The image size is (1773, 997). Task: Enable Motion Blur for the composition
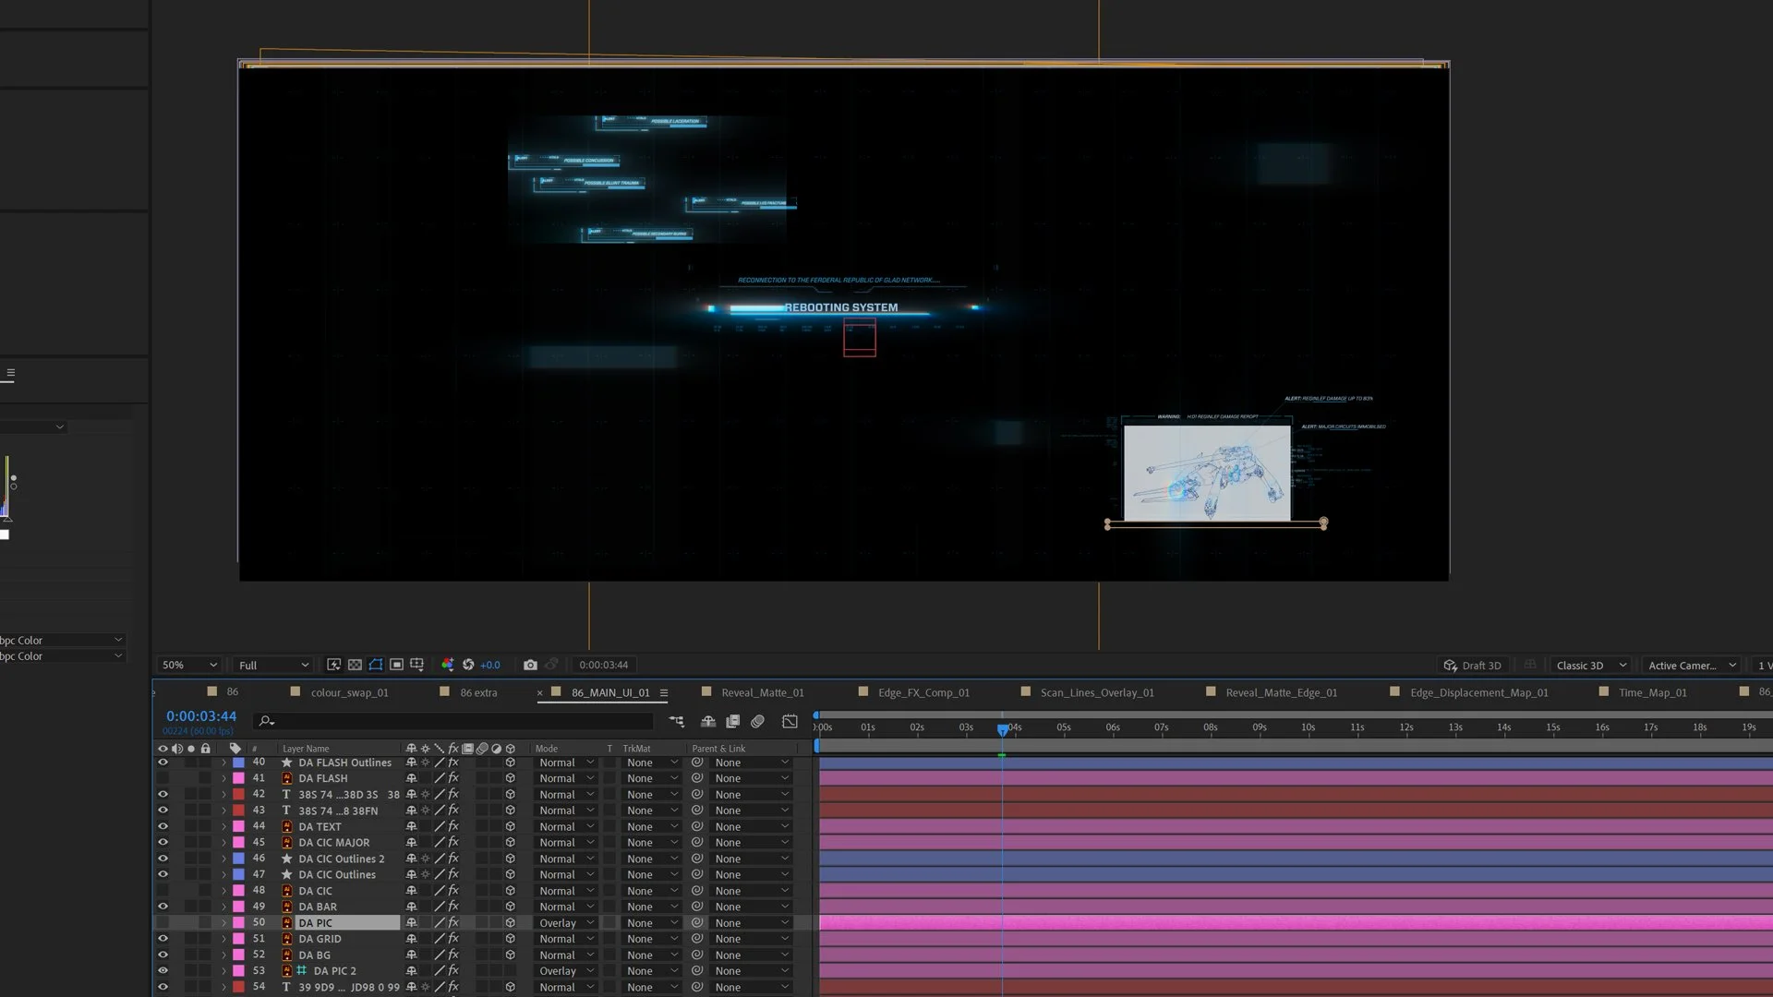757,721
